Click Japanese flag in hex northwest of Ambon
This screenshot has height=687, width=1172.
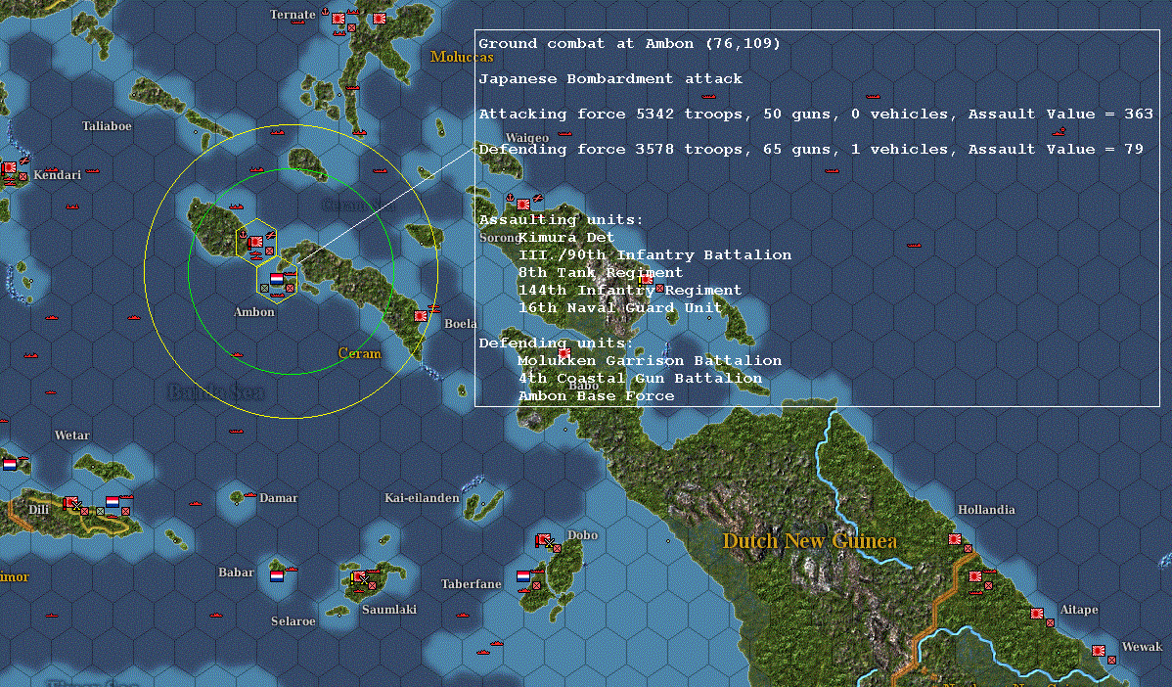(x=255, y=242)
